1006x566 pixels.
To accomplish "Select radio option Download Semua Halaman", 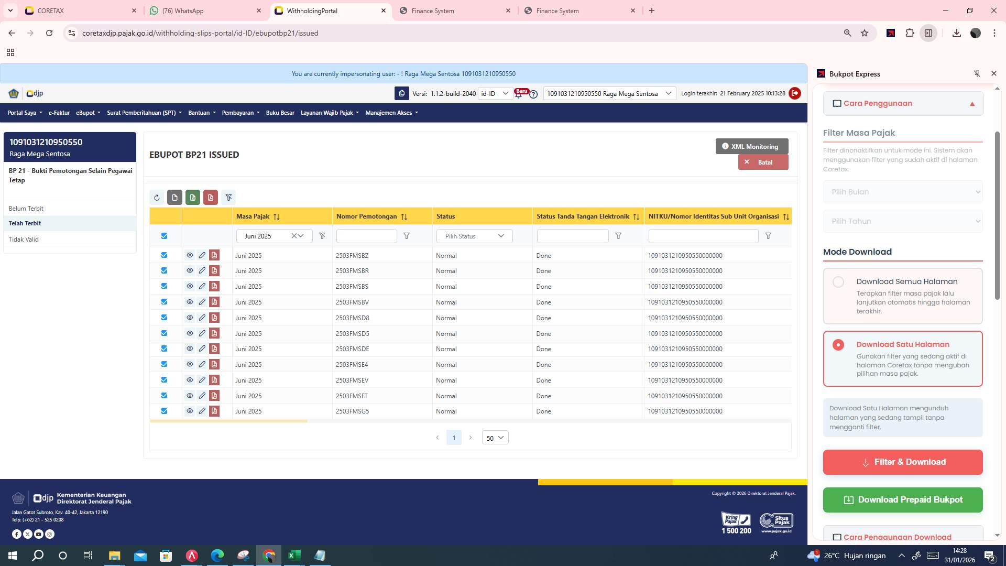I will pos(839,281).
